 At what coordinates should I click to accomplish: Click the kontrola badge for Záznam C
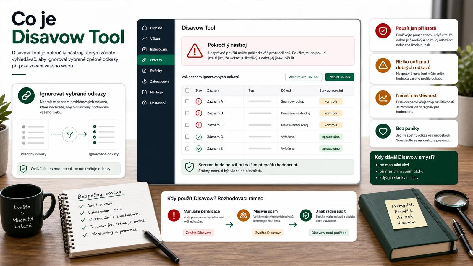click(331, 125)
